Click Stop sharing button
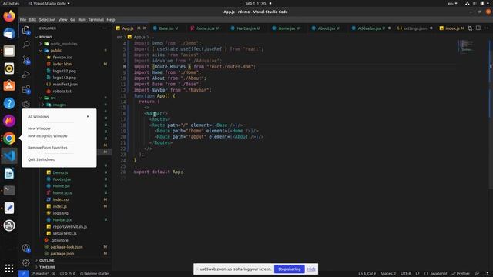 (290, 269)
